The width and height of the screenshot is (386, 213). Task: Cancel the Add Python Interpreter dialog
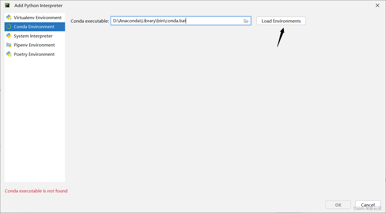point(368,205)
